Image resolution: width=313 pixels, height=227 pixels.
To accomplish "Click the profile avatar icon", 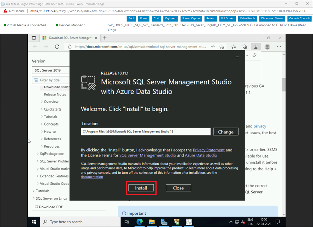I will pos(267,47).
